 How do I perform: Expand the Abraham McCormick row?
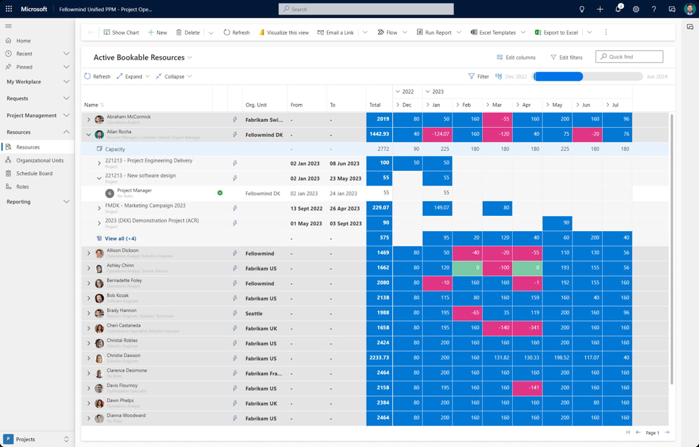[89, 120]
